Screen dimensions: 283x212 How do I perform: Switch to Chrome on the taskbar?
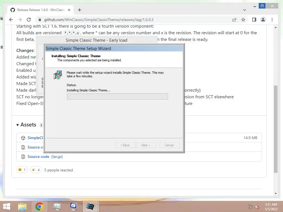(39, 206)
